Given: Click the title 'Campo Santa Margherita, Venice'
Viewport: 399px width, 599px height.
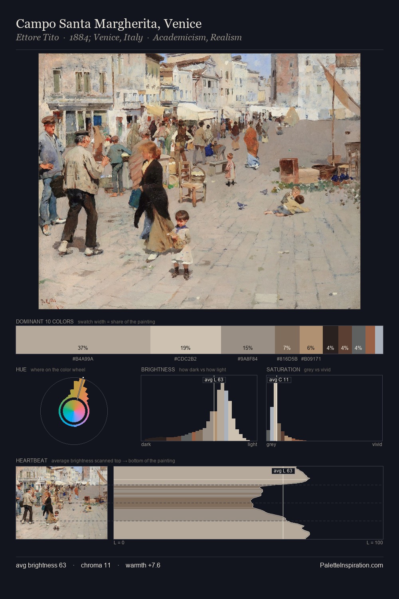Looking at the screenshot, I should tap(109, 24).
